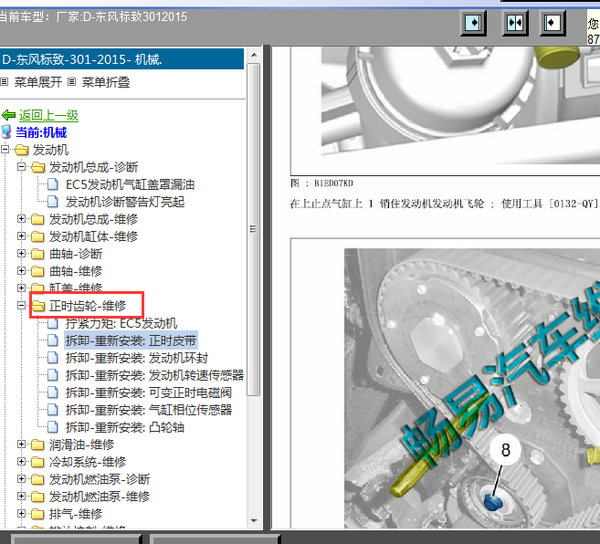
Task: Collapse the 正时齿轮-维修 folder
Action: 21,305
